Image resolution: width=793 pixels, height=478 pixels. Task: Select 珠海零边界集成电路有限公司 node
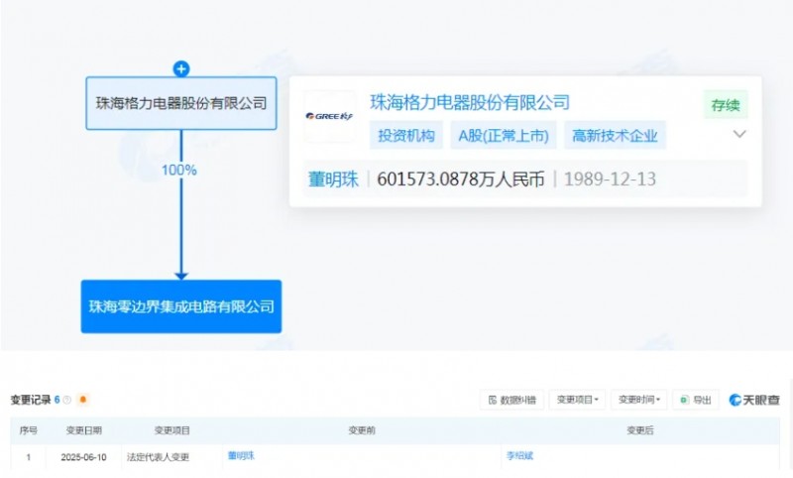pyautogui.click(x=181, y=306)
